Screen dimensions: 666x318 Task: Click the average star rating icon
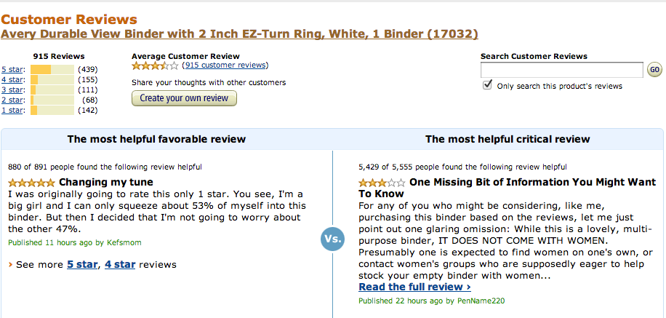pyautogui.click(x=154, y=65)
